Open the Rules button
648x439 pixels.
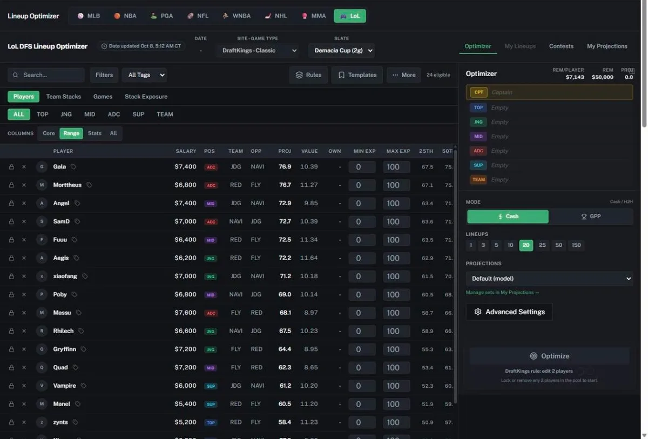(308, 75)
